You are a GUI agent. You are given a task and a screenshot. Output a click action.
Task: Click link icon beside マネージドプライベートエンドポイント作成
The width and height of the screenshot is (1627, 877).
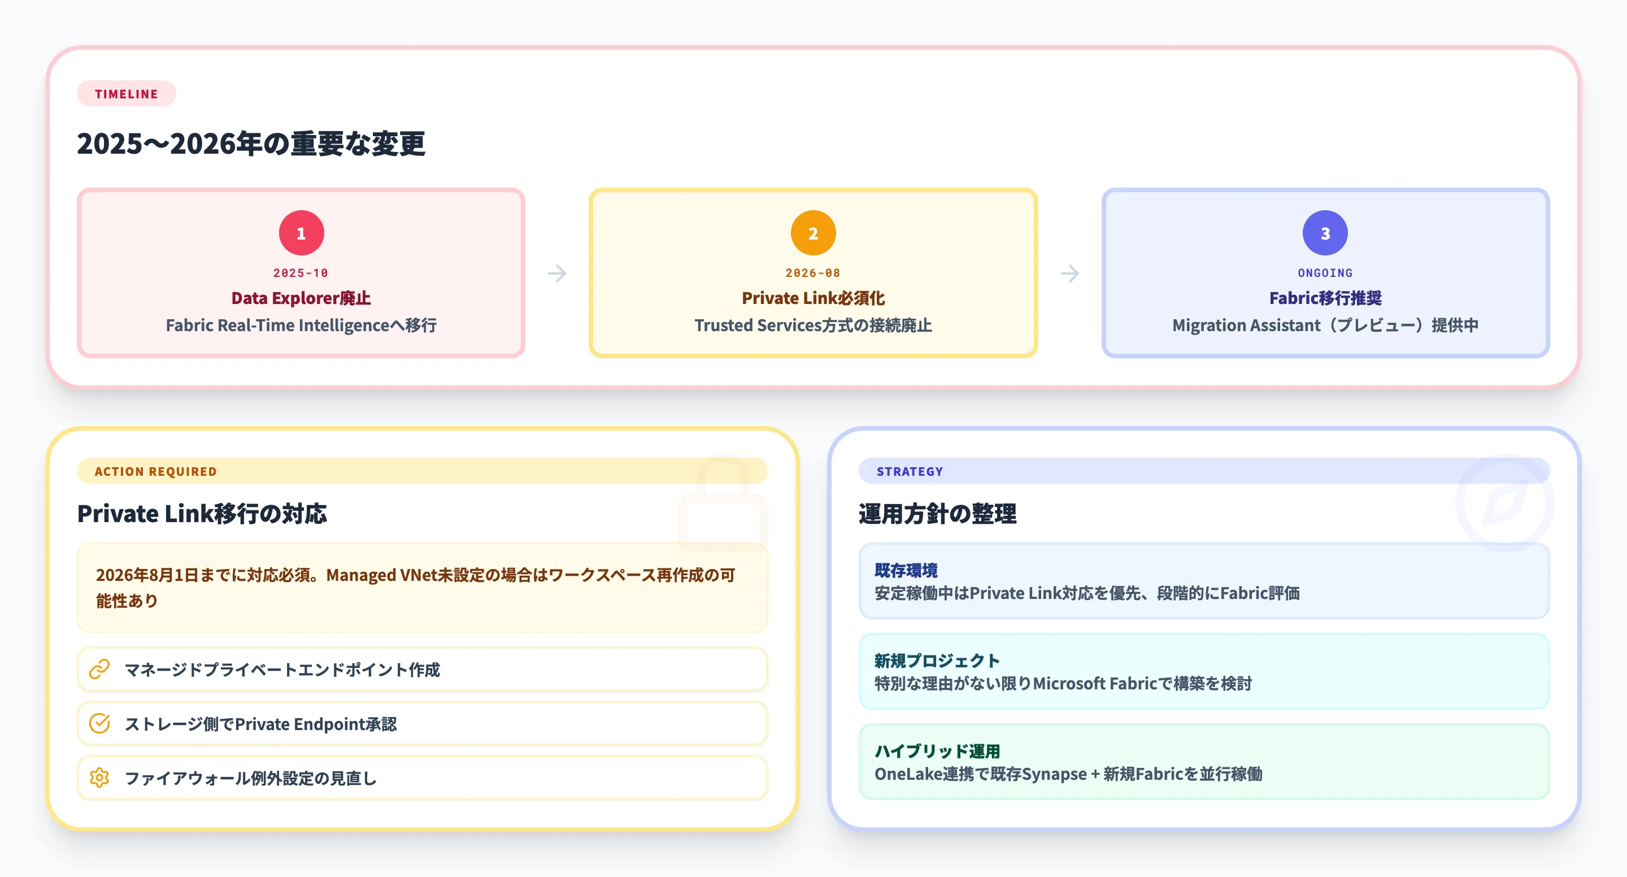pos(100,669)
